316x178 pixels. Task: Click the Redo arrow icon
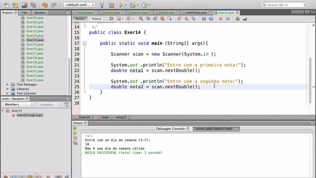pos(54,5)
